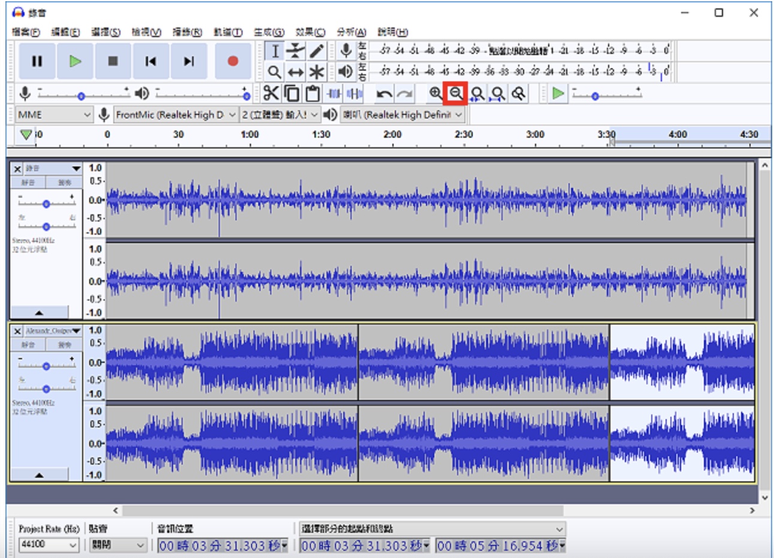Open the FrontMic recording device dropdown
Viewport: 774px width, 558px height.
176,114
